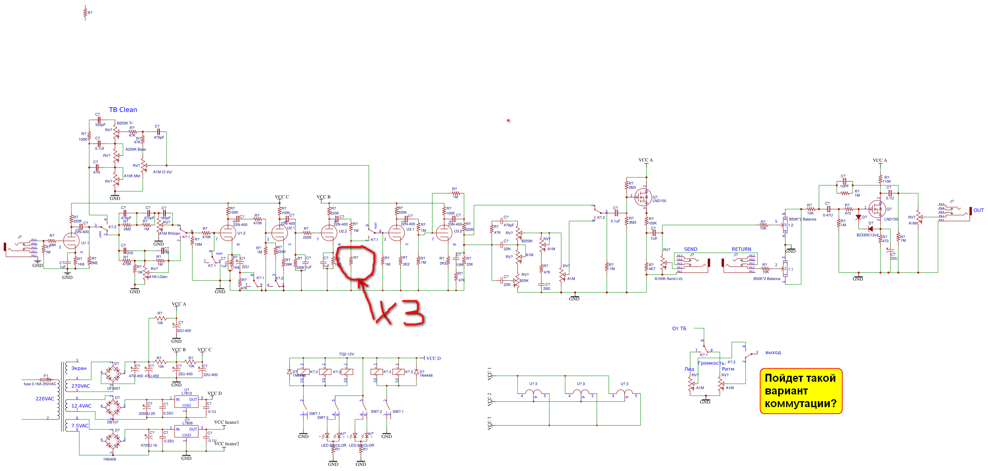Click the L7812 voltage regulator symbol

coord(186,402)
